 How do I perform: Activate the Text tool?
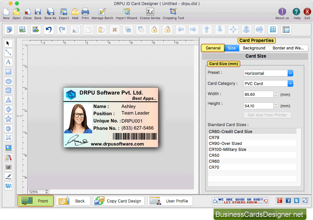coord(8,62)
